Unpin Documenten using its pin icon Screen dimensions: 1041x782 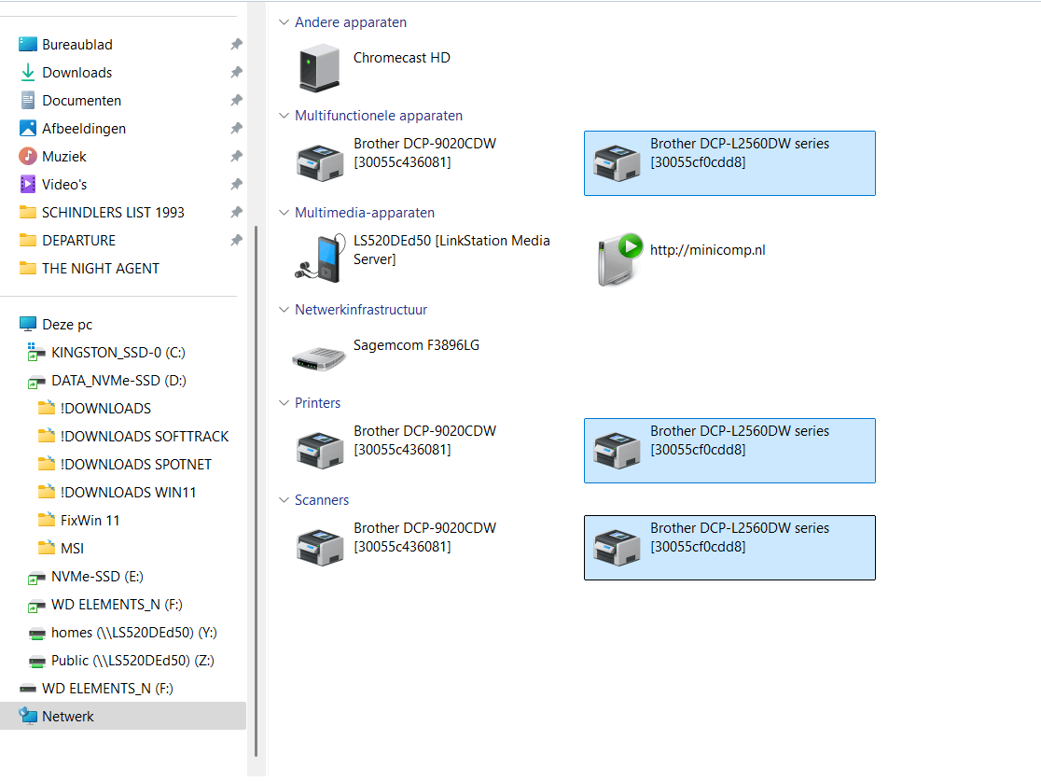(x=236, y=101)
